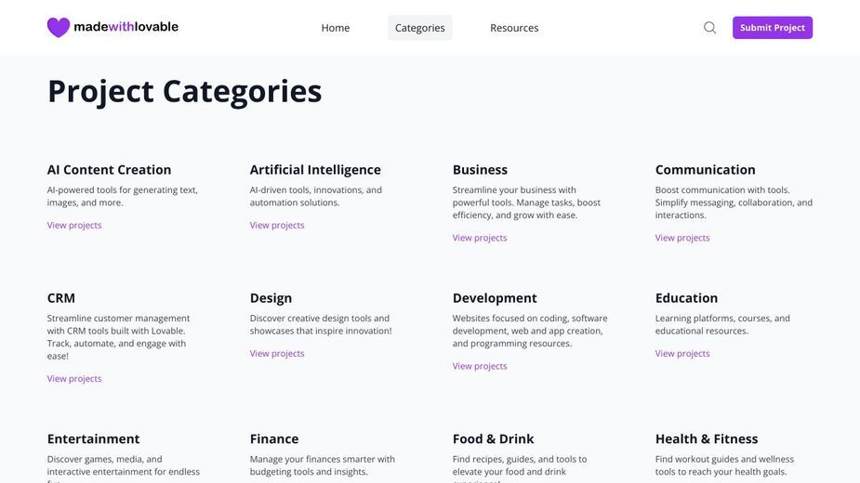Go to the Home menu item
860x483 pixels.
point(336,28)
